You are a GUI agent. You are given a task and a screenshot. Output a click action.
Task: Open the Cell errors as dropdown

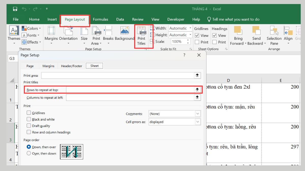198,122
